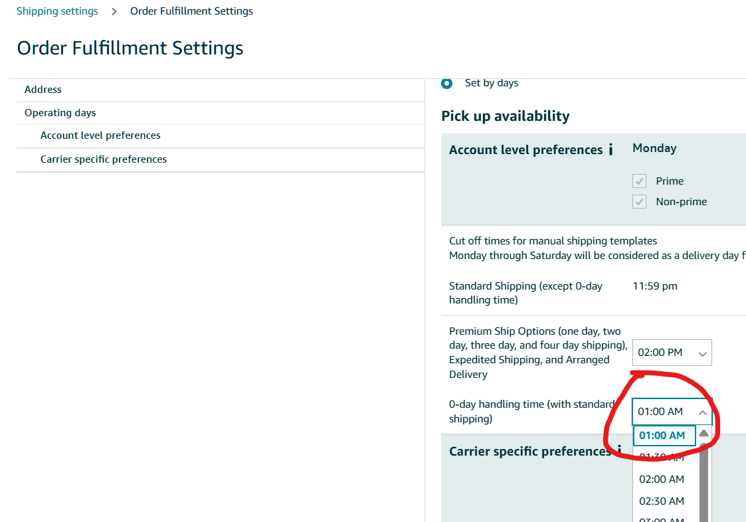Screen dimensions: 746x522
Task: Toggle the Non-prime checkbox under Monday
Action: click(x=639, y=202)
